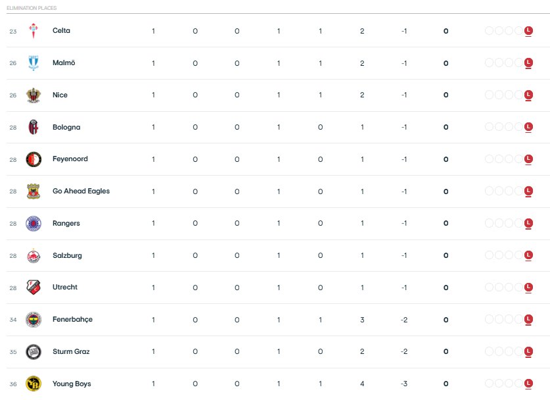550x400 pixels.
Task: Click Rangers' red loss form badge
Action: click(528, 223)
